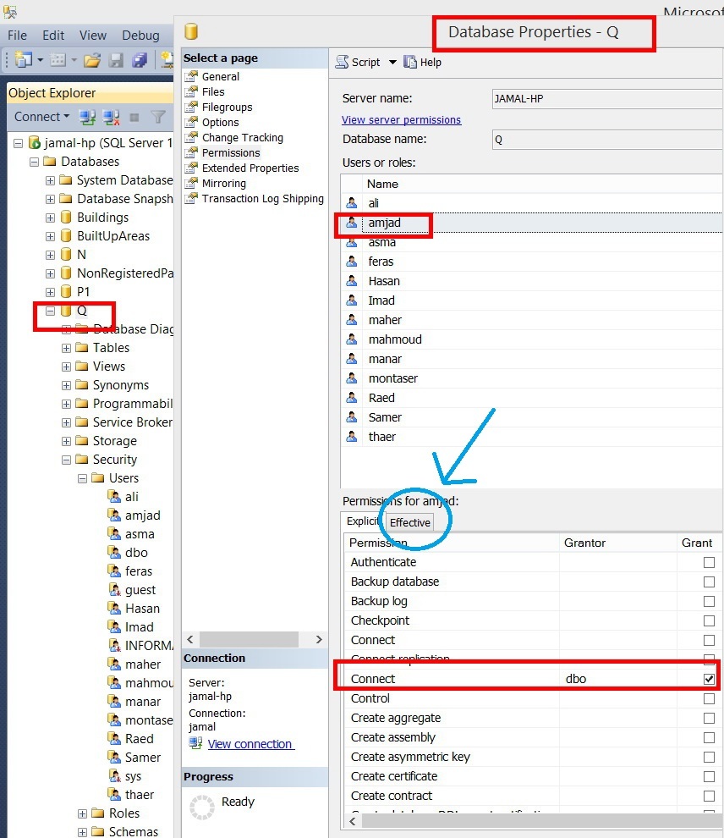This screenshot has height=838, width=724.
Task: Click the View connection properties icon
Action: coord(195,743)
